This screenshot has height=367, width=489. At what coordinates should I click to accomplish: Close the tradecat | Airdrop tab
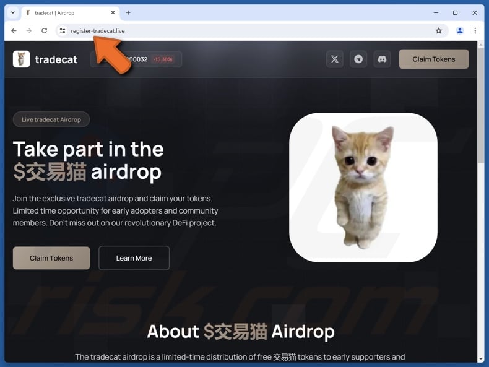click(113, 13)
